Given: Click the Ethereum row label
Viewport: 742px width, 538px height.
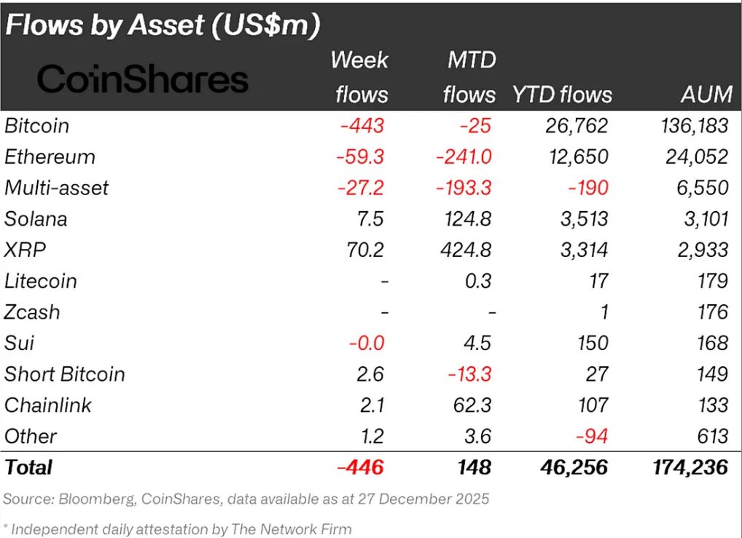Looking at the screenshot, I should (50, 157).
